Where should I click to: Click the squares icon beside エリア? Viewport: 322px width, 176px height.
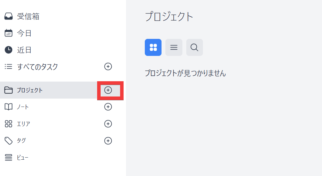pyautogui.click(x=8, y=124)
